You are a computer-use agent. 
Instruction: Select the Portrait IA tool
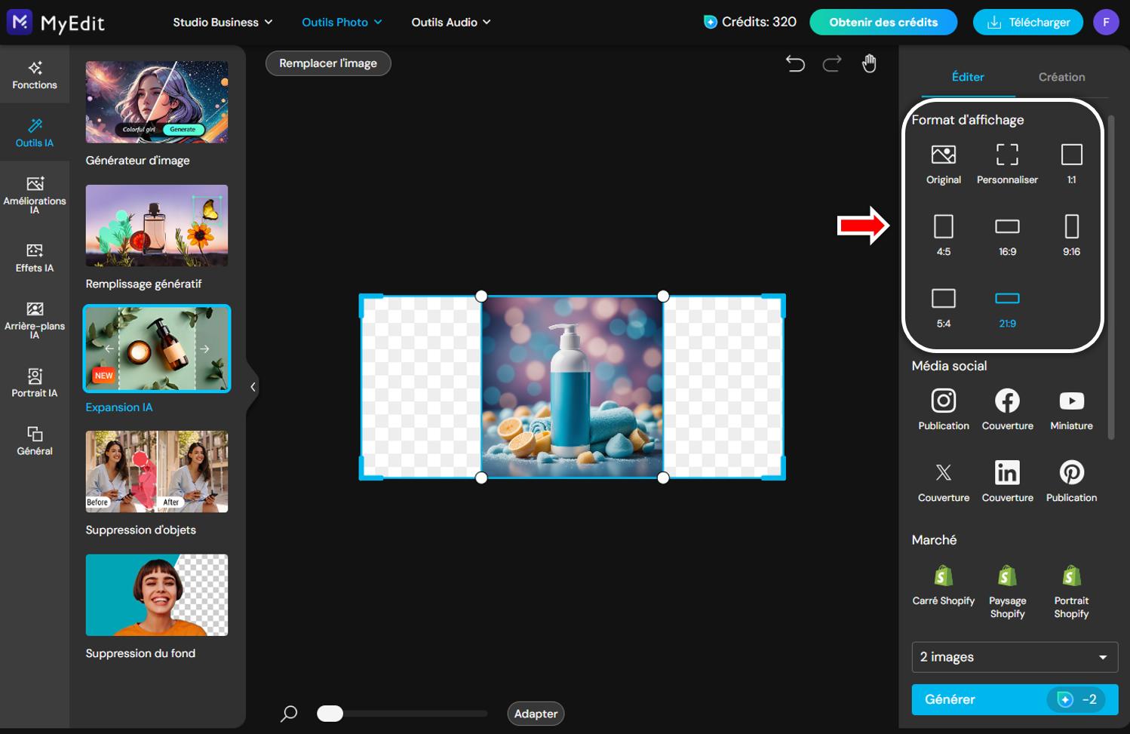[35, 382]
